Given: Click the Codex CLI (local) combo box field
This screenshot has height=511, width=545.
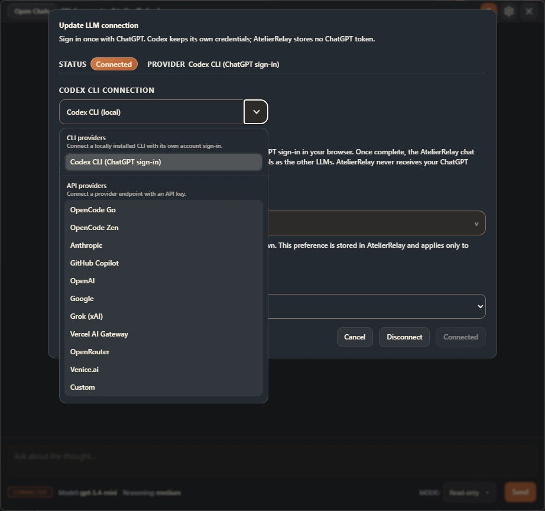Looking at the screenshot, I should pyautogui.click(x=151, y=112).
